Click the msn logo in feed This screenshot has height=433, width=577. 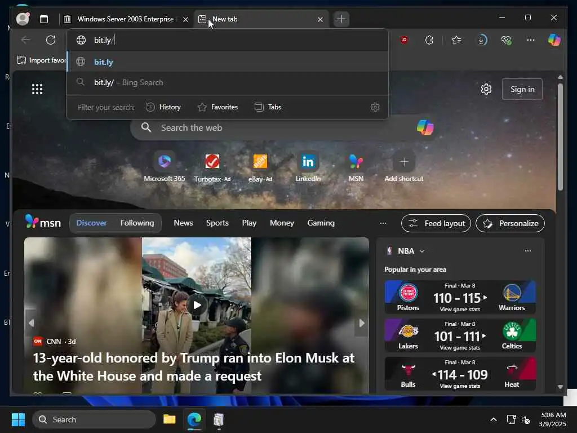coord(43,222)
